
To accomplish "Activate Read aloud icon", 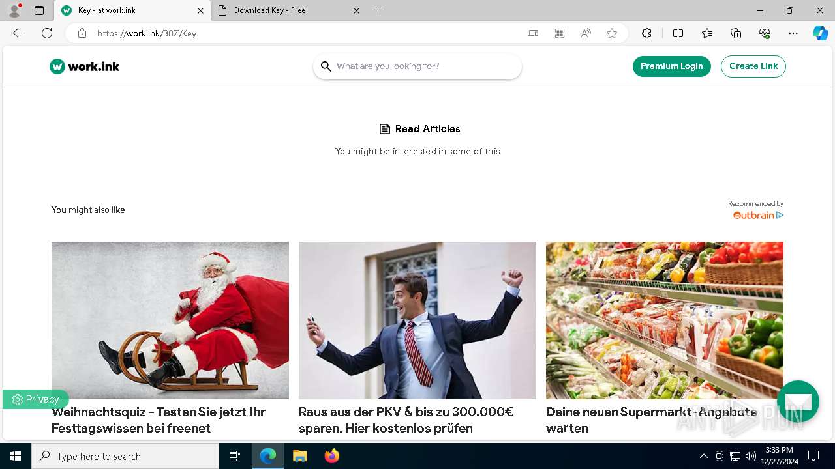I will [x=586, y=33].
